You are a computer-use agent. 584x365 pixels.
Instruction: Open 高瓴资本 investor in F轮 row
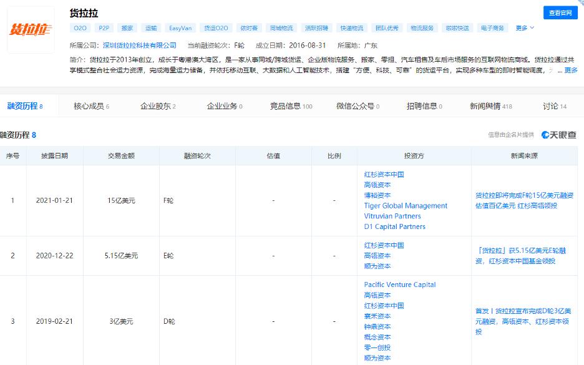pos(377,185)
